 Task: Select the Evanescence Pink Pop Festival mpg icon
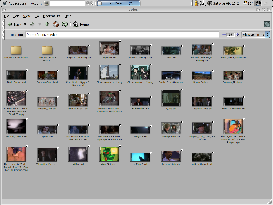(x=16, y=98)
